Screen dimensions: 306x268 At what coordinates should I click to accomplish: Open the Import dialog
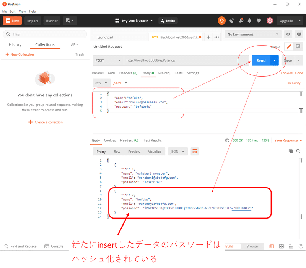[x=33, y=21]
